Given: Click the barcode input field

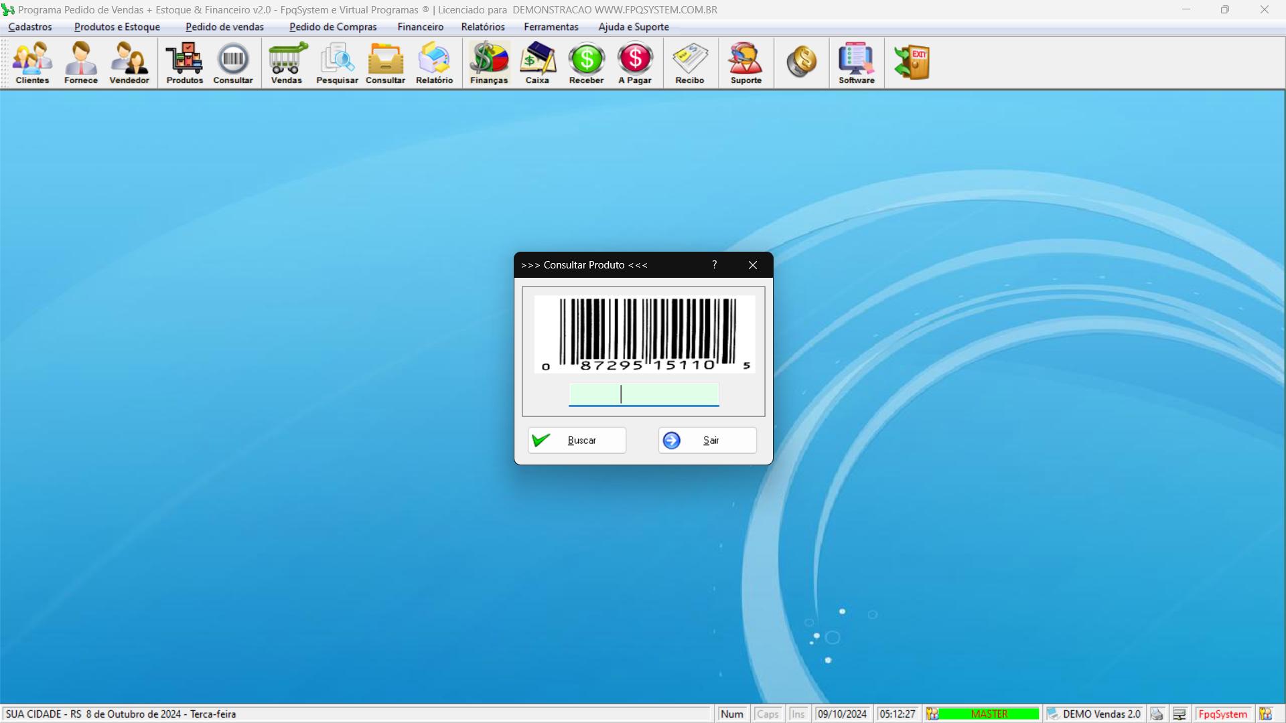Looking at the screenshot, I should [644, 394].
